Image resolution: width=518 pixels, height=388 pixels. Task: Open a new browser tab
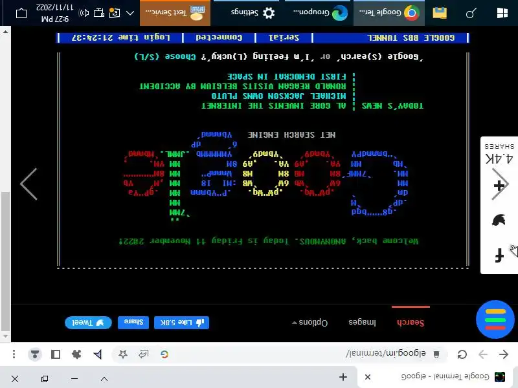pyautogui.click(x=343, y=377)
